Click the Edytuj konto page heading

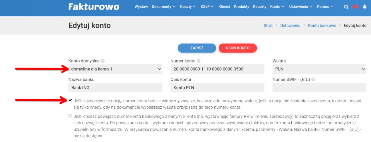tap(89, 26)
